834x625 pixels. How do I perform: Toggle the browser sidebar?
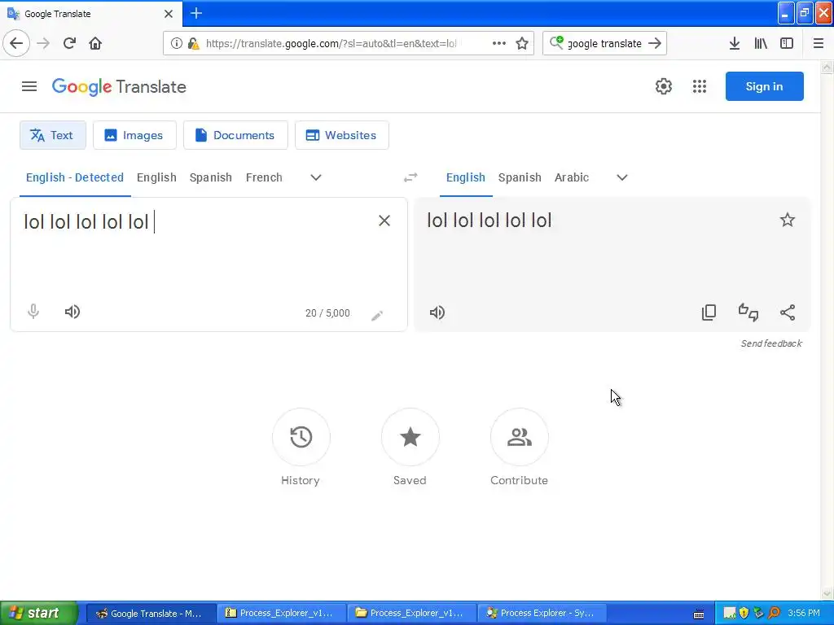787,43
